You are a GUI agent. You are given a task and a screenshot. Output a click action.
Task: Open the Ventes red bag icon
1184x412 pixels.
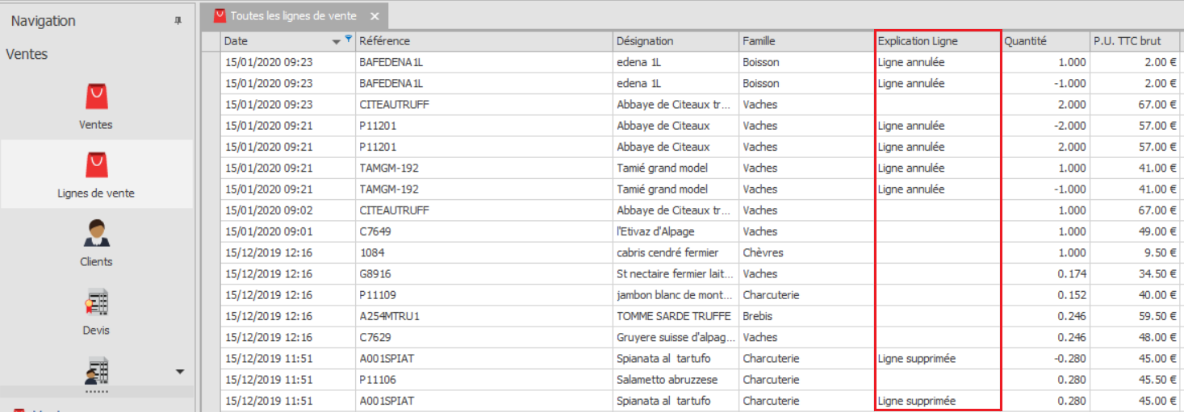point(96,97)
